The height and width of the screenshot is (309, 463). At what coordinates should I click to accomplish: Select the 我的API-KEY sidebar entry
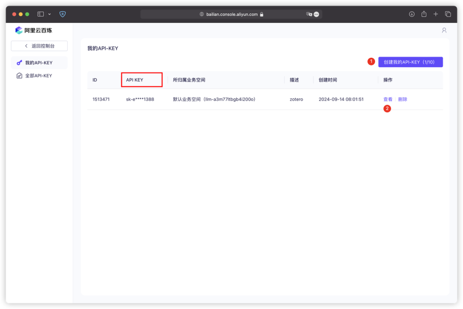(x=38, y=62)
